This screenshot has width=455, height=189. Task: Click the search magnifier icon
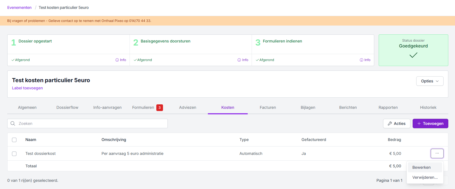13,124
